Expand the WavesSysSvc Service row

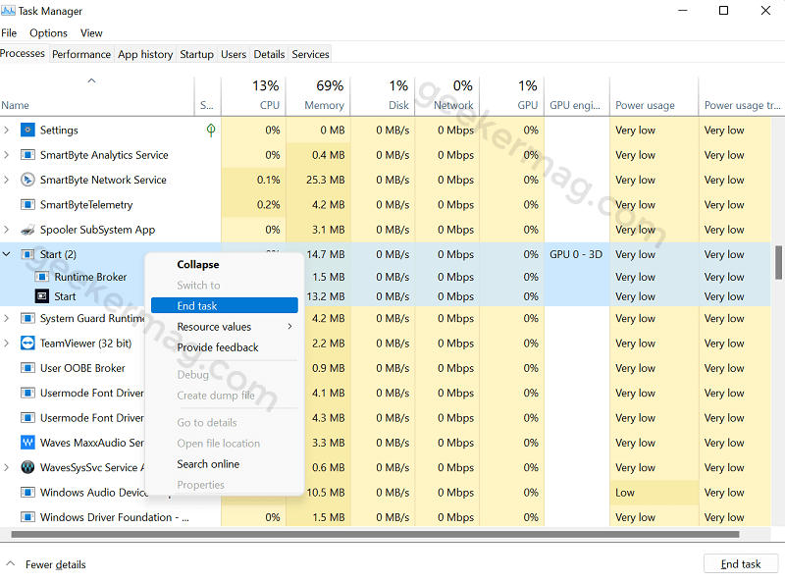7,467
